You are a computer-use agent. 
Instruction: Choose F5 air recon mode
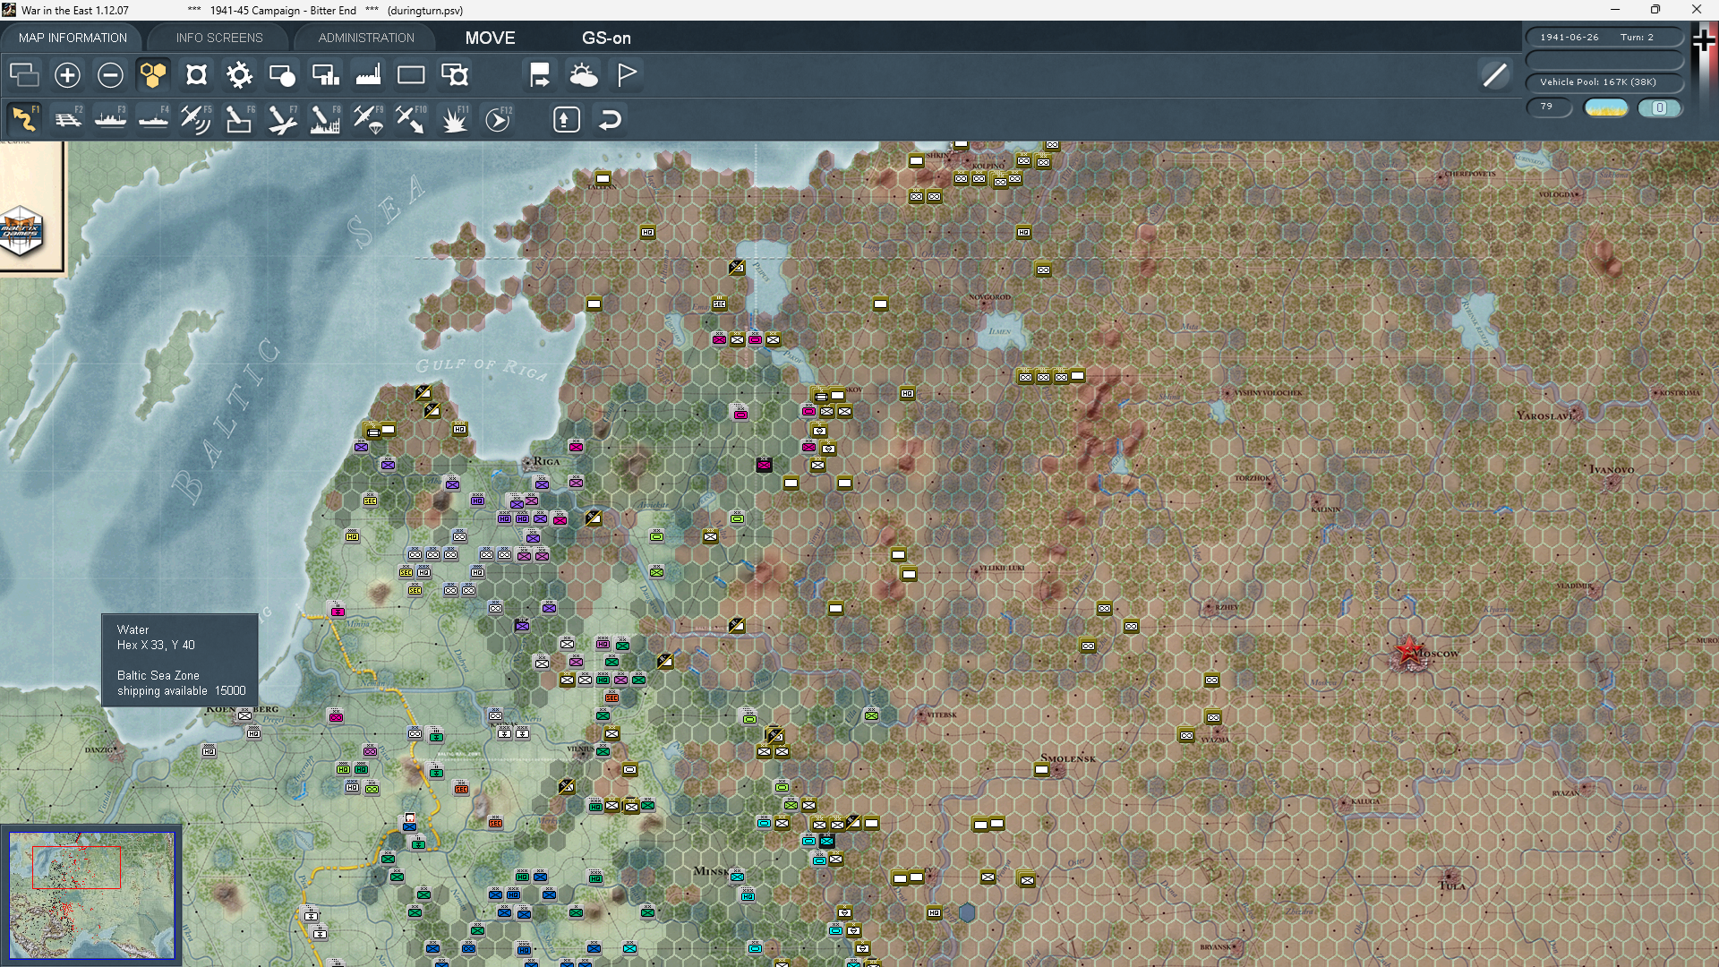[x=195, y=119]
